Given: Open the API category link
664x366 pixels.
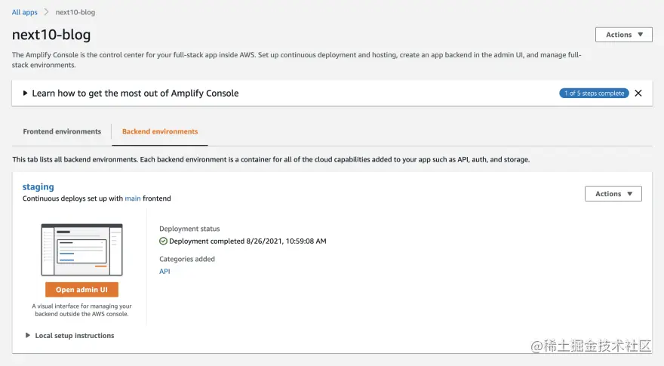Looking at the screenshot, I should [164, 271].
